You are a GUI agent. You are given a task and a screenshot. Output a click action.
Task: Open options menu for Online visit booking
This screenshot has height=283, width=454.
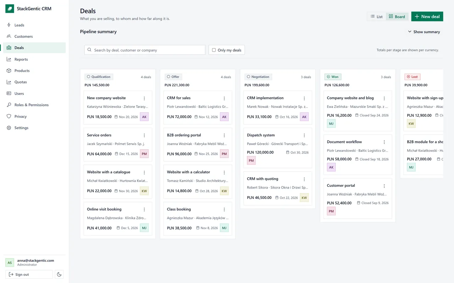[144, 210]
